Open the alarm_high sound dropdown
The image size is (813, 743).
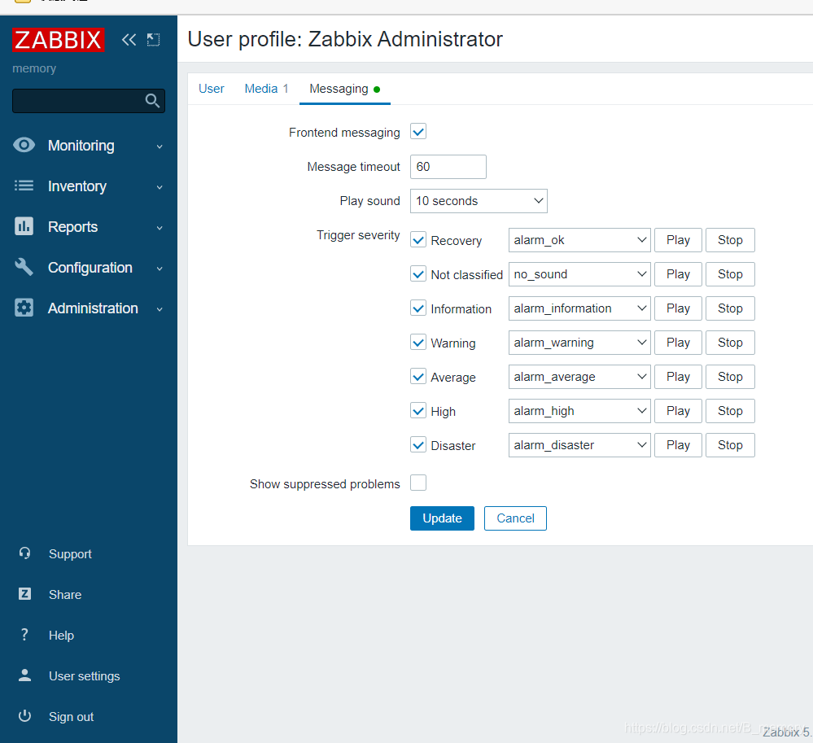579,411
